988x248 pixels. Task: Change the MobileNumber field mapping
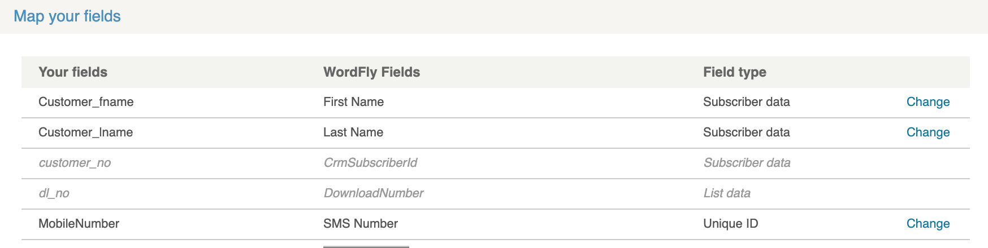click(928, 224)
